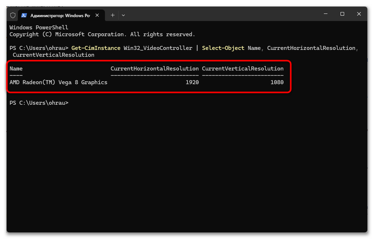Click the Get-CimInstance command text
The image size is (374, 239).
96,48
